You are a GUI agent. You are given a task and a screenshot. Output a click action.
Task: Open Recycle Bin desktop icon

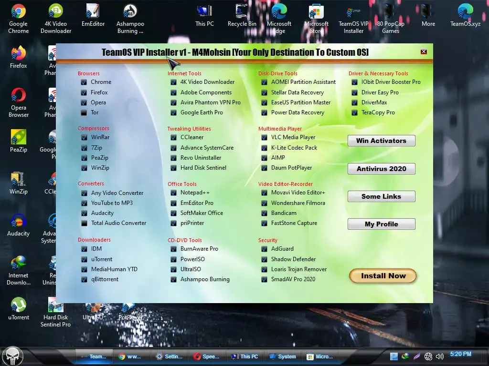click(x=242, y=16)
